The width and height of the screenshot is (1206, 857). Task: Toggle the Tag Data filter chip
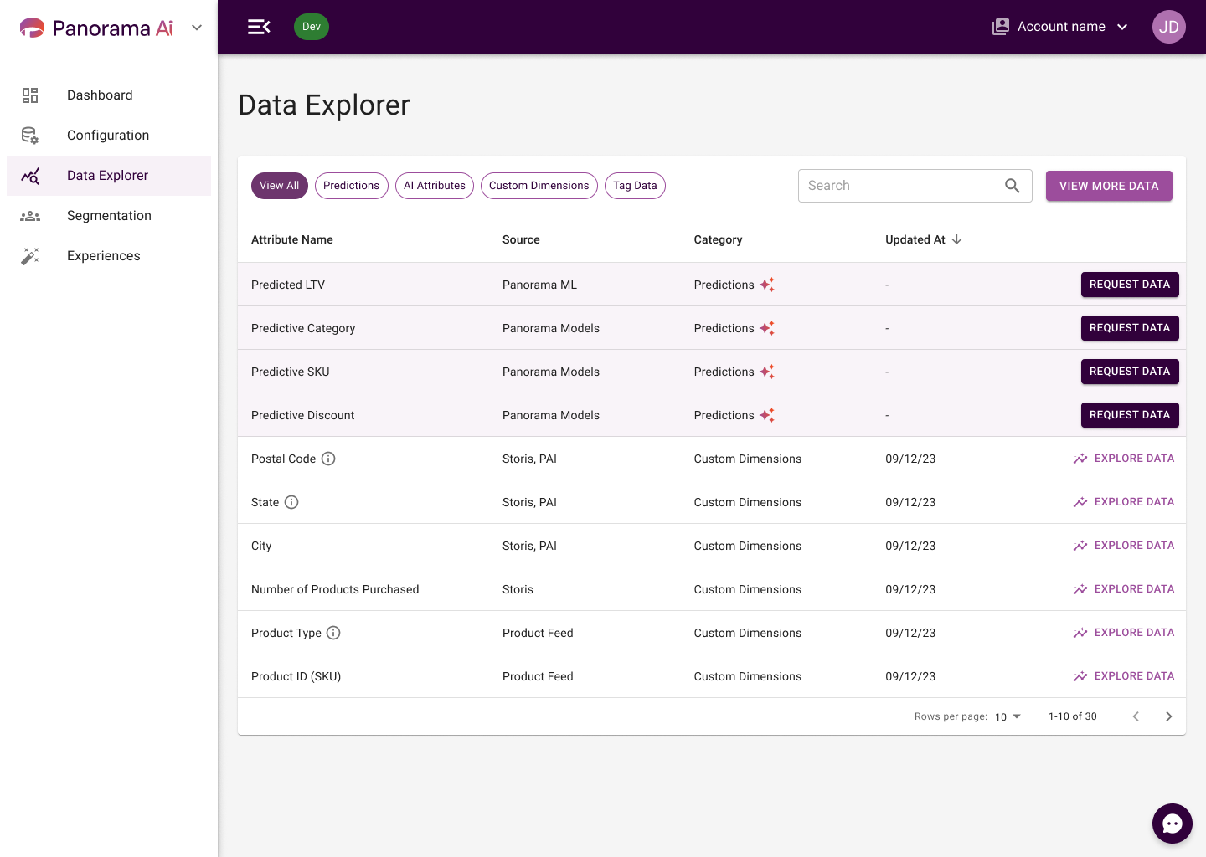point(635,186)
